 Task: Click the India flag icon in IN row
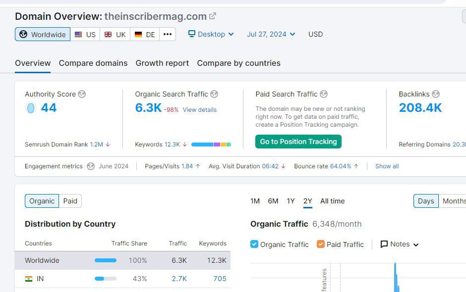point(29,279)
